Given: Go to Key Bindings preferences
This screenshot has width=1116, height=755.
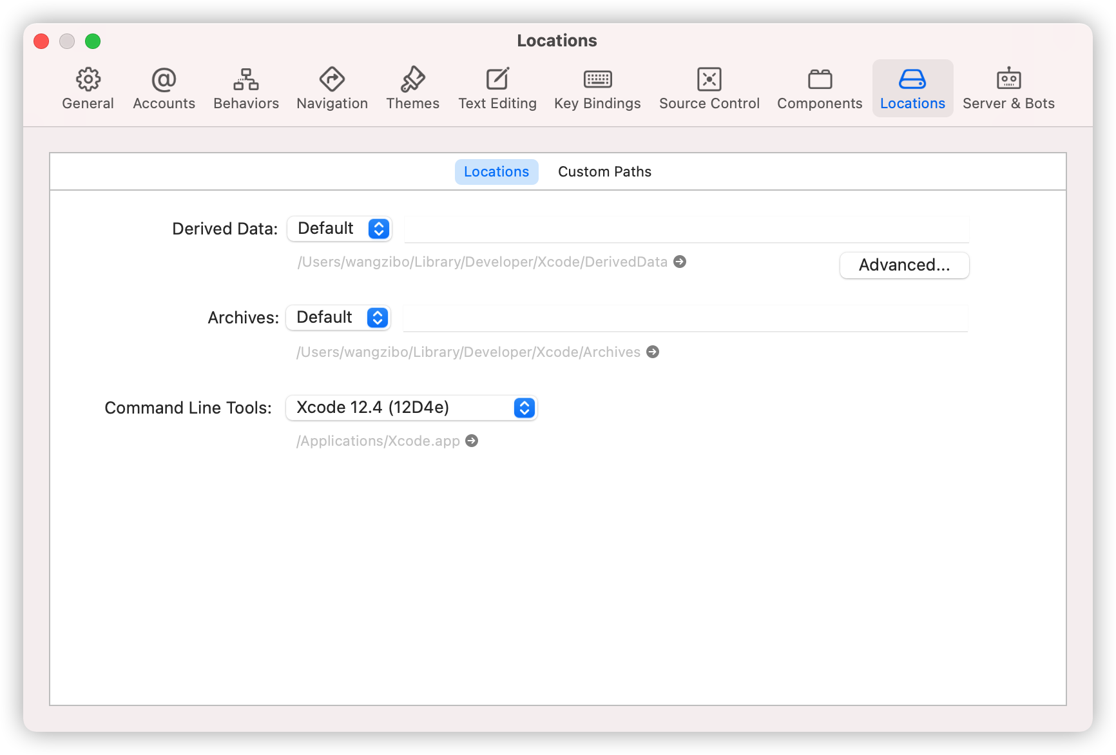Looking at the screenshot, I should (x=597, y=89).
